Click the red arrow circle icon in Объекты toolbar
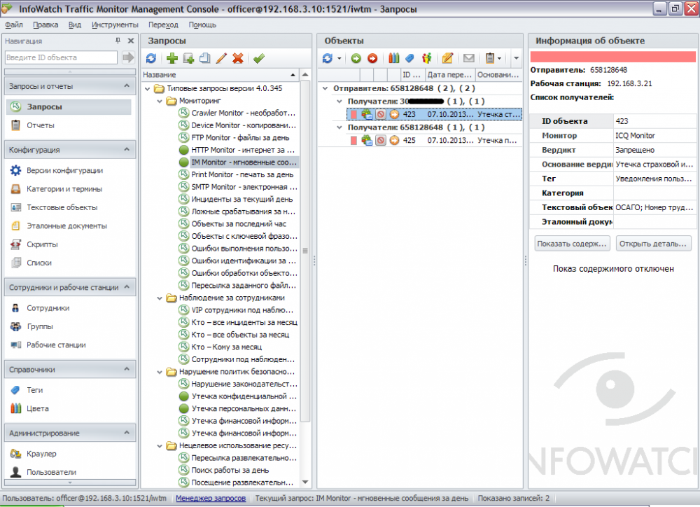Viewport: 700px width, 507px height. tap(372, 58)
